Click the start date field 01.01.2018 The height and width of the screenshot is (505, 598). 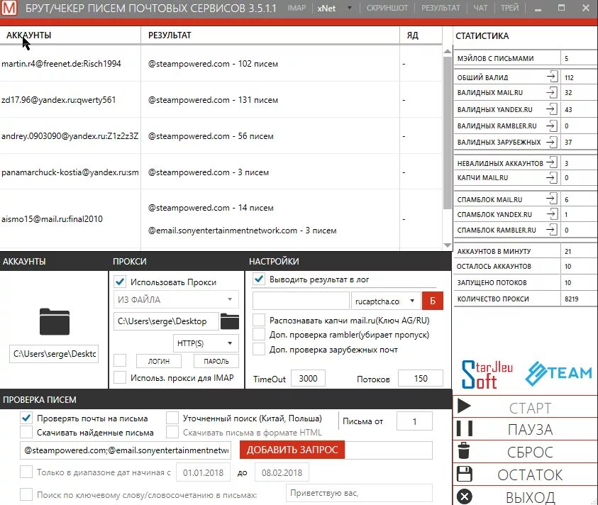[203, 472]
